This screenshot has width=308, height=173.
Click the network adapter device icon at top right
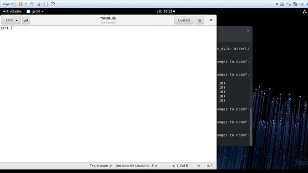[x=295, y=4]
